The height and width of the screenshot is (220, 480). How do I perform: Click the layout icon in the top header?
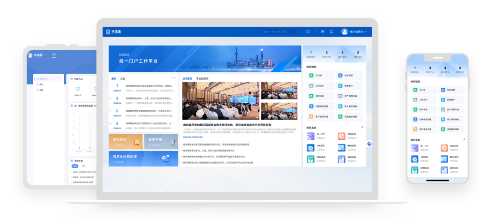[x=322, y=32]
